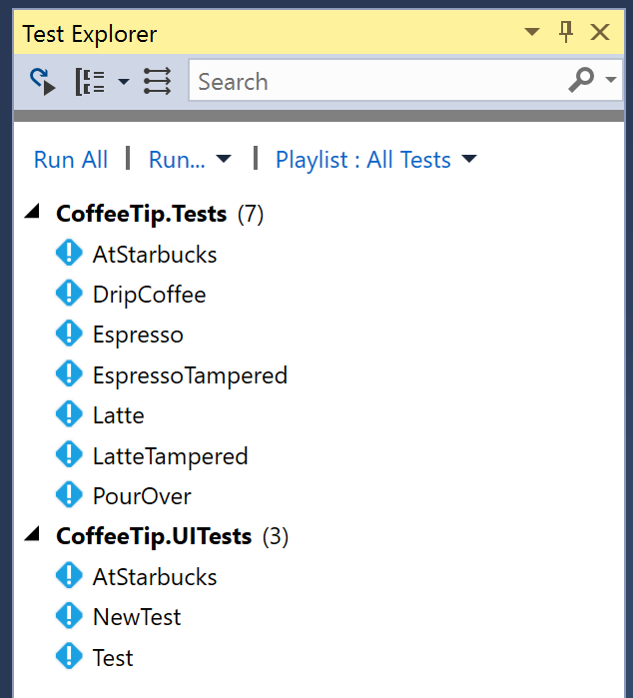This screenshot has width=633, height=698.
Task: Collapse the CoffeeTip.UITests group
Action: (33, 534)
